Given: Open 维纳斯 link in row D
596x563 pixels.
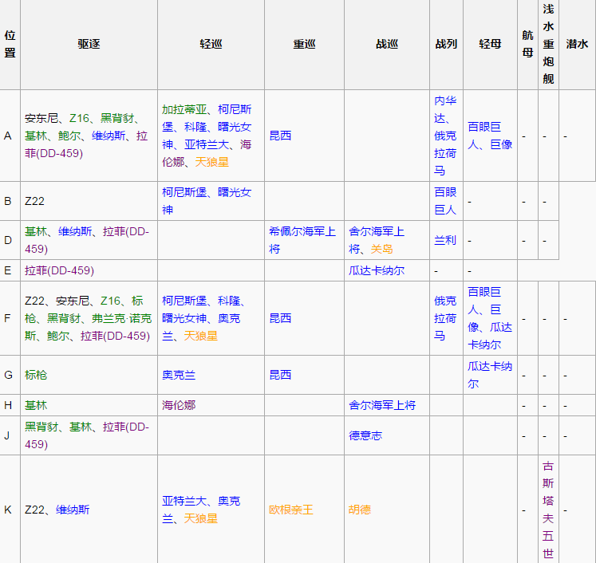Looking at the screenshot, I should click(x=75, y=231).
